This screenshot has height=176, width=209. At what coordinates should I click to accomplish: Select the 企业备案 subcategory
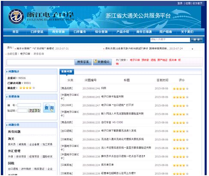34,144
